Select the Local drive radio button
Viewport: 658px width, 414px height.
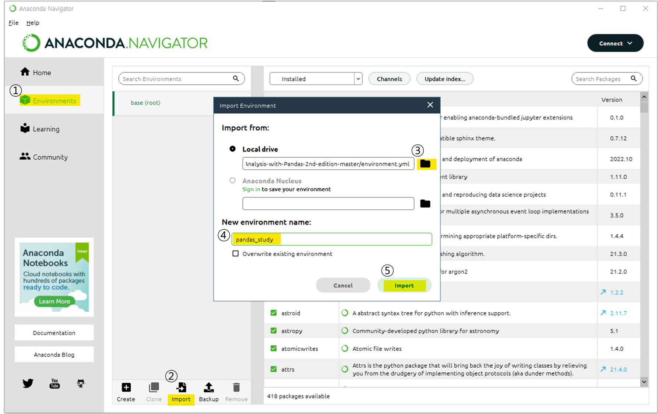coord(233,149)
